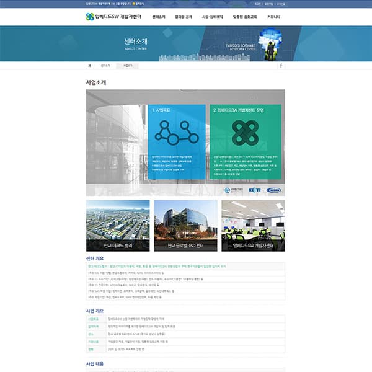Click the 'EMBEDDED SOFTWARE DEVELOPER CENTER' banner text
Viewport: 372px width, 372px height.
coord(240,47)
